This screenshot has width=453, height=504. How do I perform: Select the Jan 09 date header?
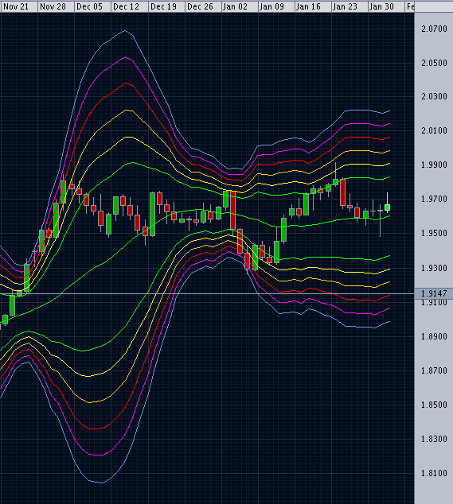pyautogui.click(x=271, y=6)
